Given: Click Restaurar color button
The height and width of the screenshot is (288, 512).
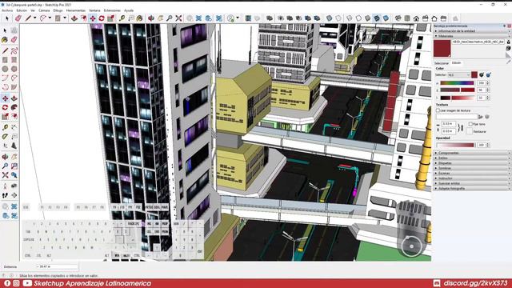Looking at the screenshot, I should [470, 131].
